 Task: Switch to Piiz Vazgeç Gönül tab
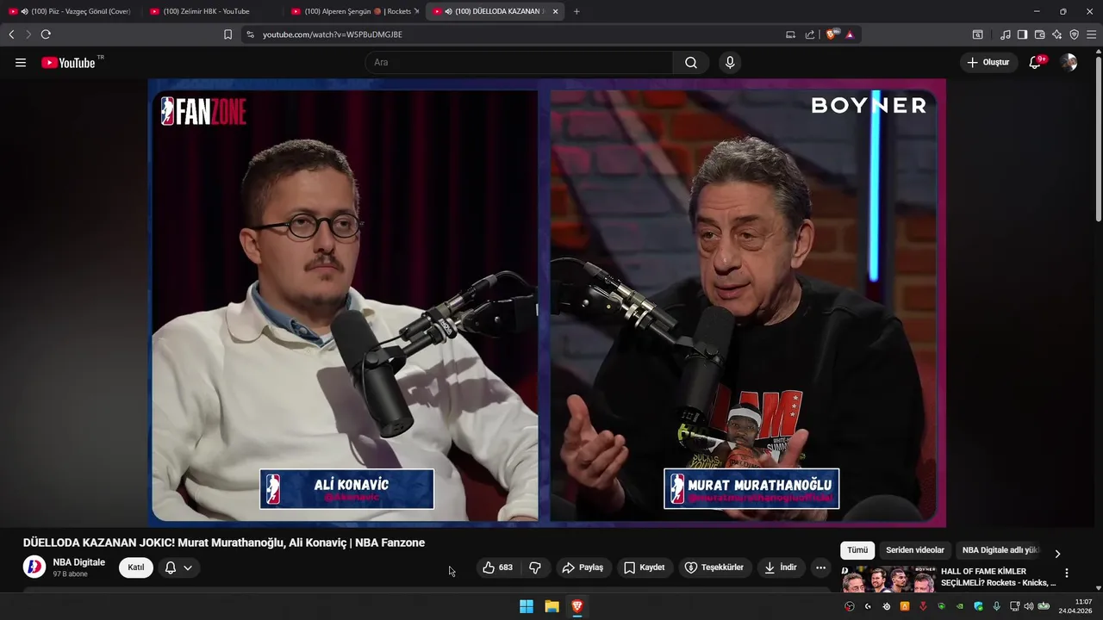(x=71, y=11)
